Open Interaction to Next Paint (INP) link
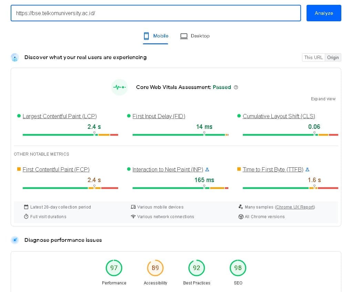The image size is (352, 292). (x=168, y=169)
